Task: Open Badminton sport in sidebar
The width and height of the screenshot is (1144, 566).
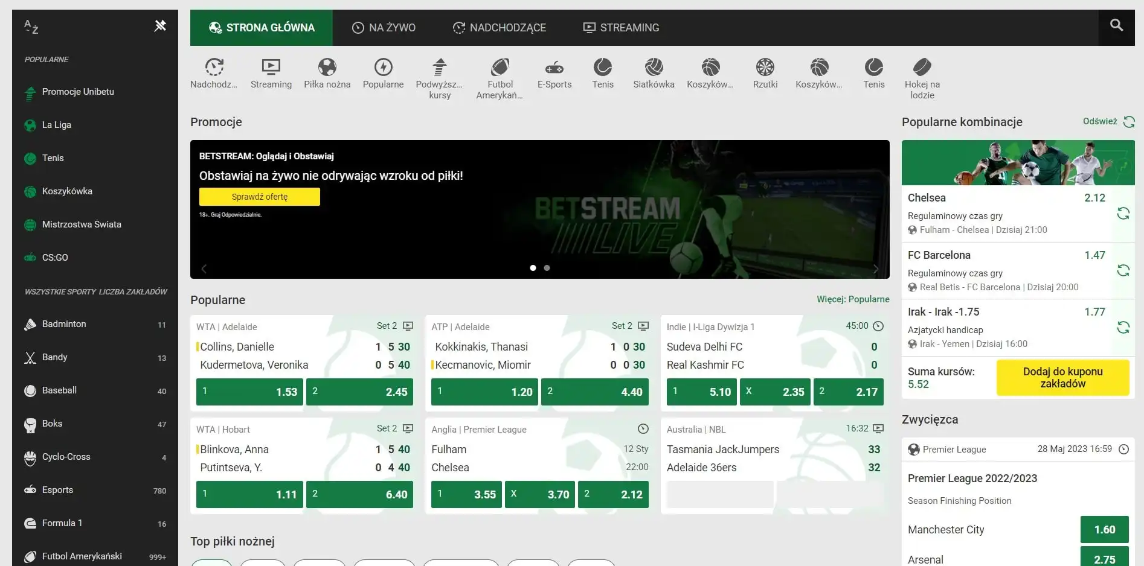Action: tap(95, 324)
